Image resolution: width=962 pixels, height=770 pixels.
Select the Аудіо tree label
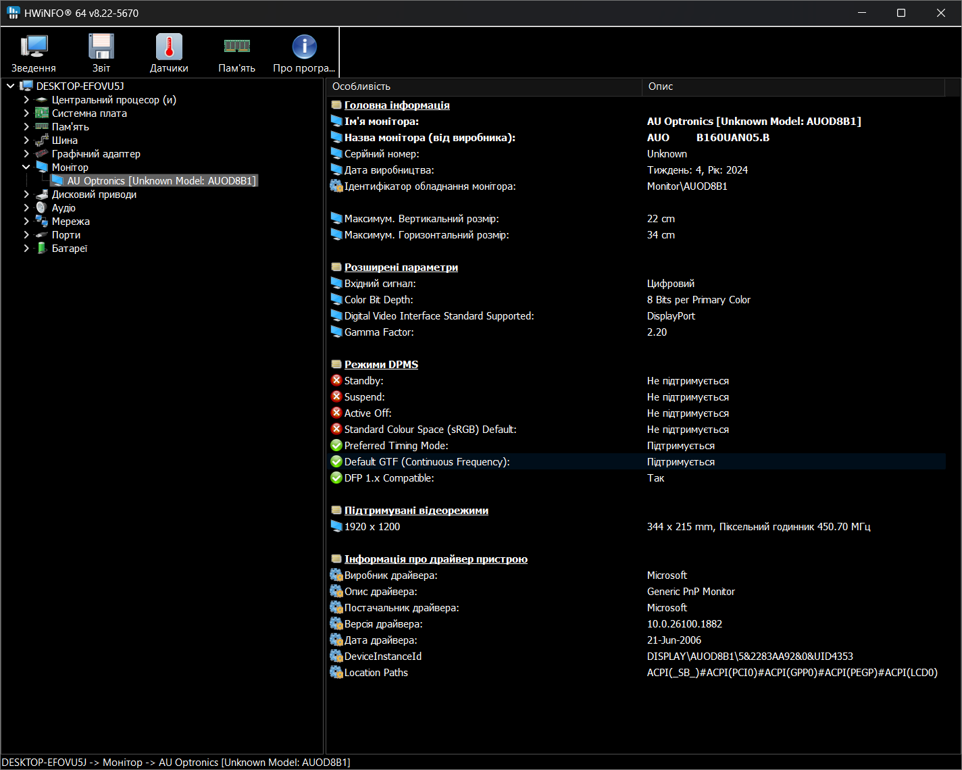pos(64,208)
